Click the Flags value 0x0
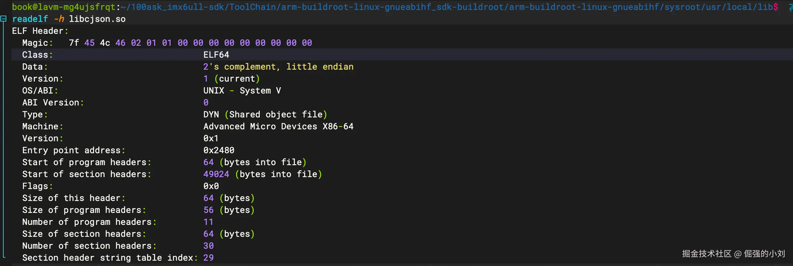Viewport: 793px width, 266px height. pos(211,186)
